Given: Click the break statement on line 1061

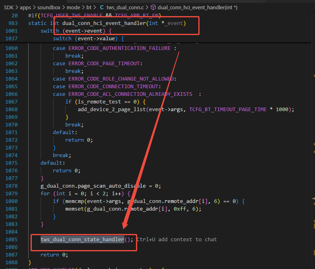Looking at the screenshot, I should (74, 56).
